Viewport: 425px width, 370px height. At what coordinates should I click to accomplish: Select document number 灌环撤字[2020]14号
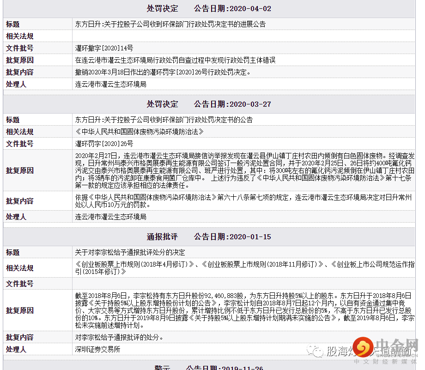(x=104, y=48)
